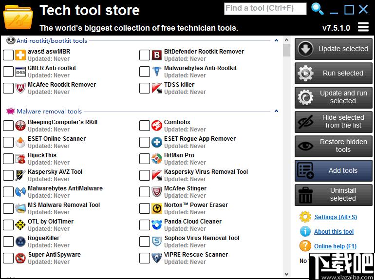Select the Malwarebytes AntiMalware checkbox

tap(8, 192)
